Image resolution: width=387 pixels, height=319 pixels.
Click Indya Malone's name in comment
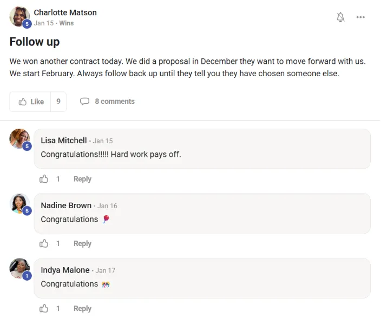[65, 270]
